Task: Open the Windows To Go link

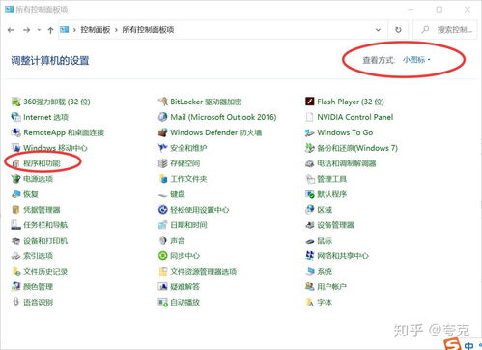Action: pos(345,132)
